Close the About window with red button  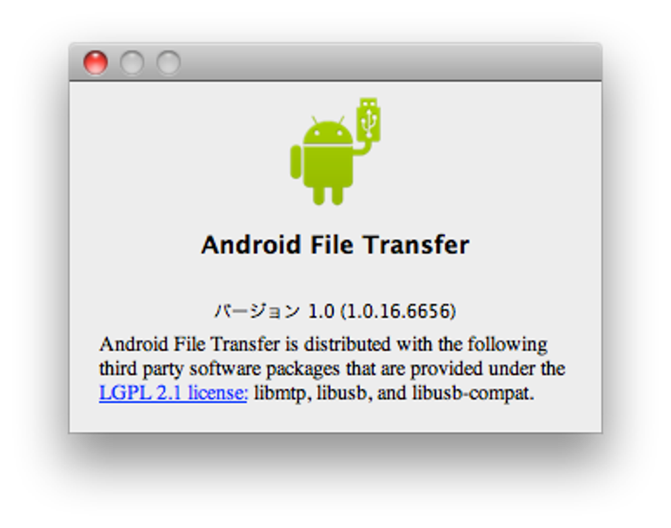click(x=95, y=62)
